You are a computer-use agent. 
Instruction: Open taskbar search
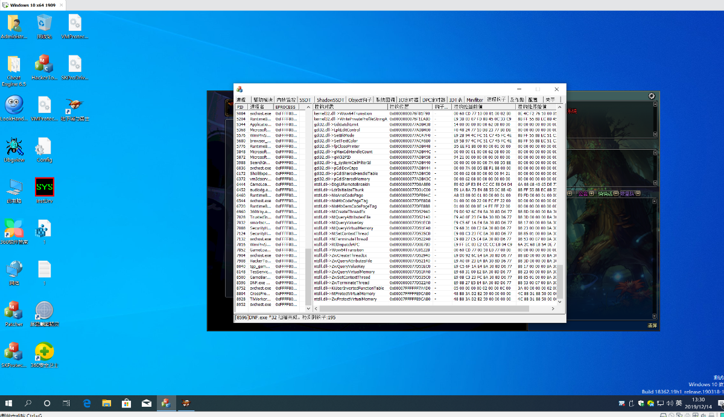click(28, 403)
